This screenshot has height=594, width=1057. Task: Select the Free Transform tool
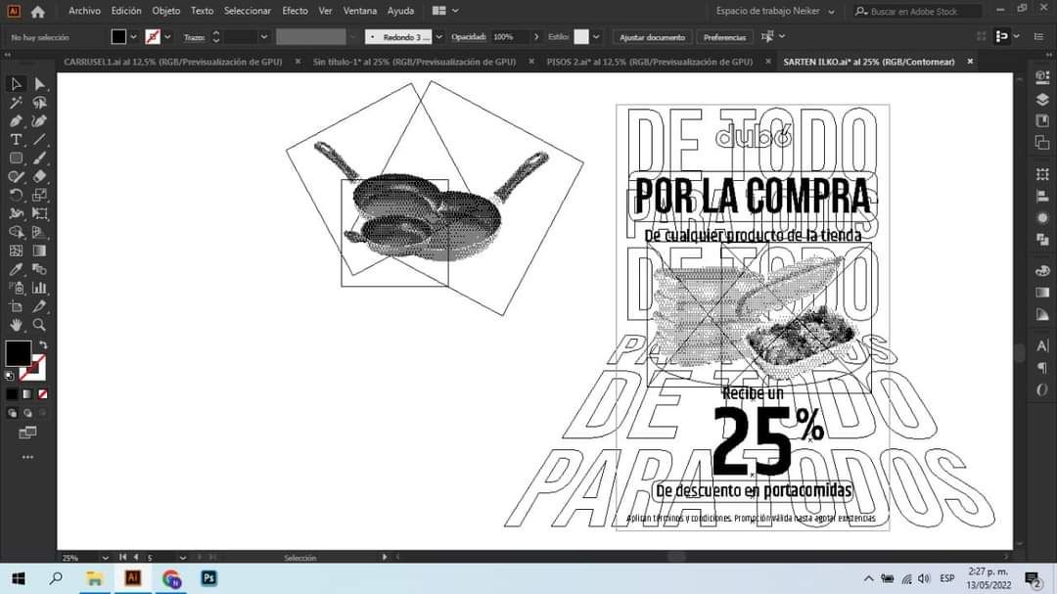coord(40,213)
